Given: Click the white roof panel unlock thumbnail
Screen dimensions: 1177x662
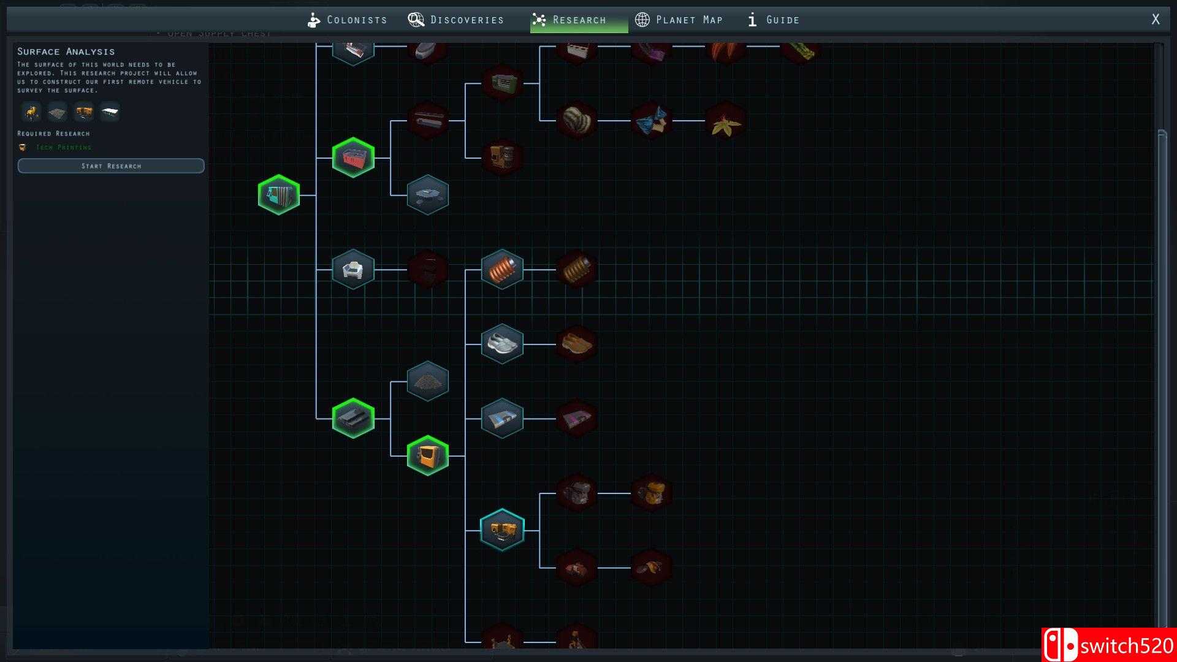Looking at the screenshot, I should [x=110, y=112].
